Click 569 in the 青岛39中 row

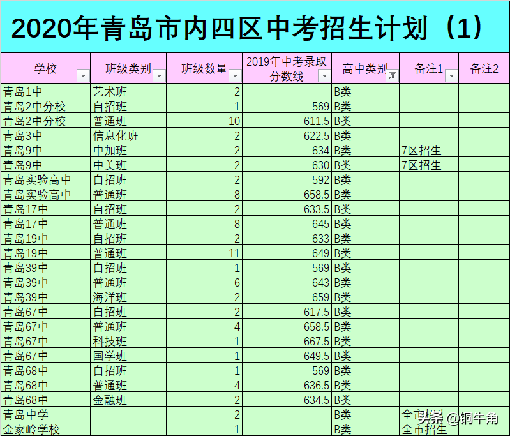[x=287, y=267]
